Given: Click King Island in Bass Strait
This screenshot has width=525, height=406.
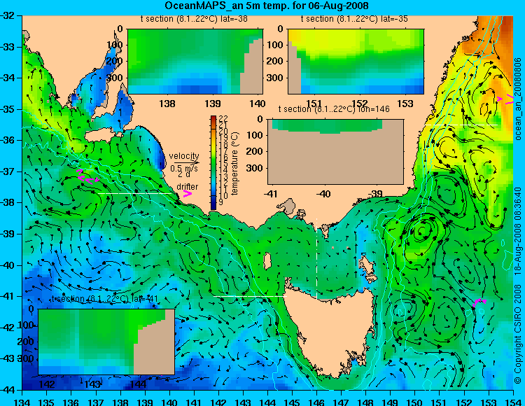Looking at the screenshot, I should click(267, 261).
